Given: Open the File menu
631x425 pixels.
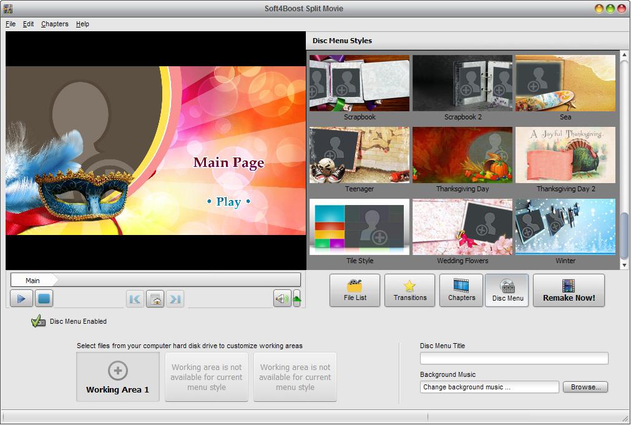Looking at the screenshot, I should 11,24.
